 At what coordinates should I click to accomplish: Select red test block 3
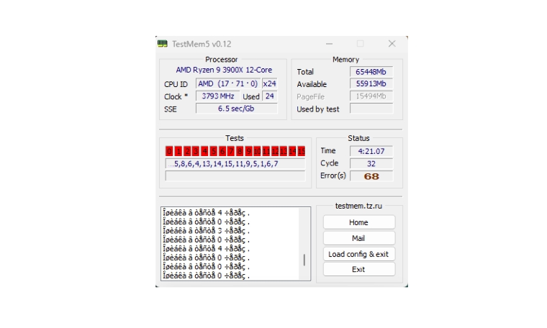coord(196,151)
